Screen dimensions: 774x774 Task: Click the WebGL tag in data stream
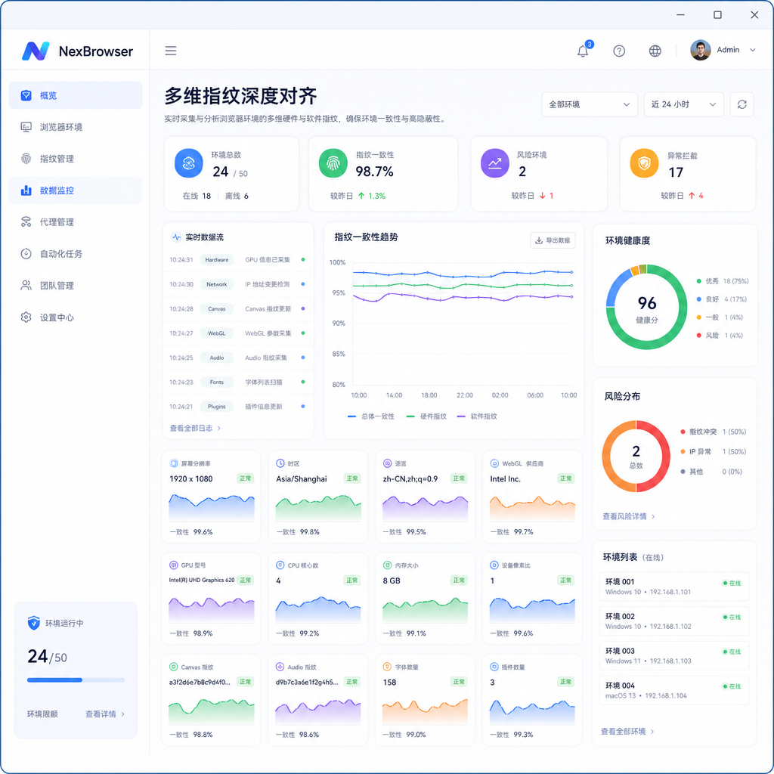[217, 333]
